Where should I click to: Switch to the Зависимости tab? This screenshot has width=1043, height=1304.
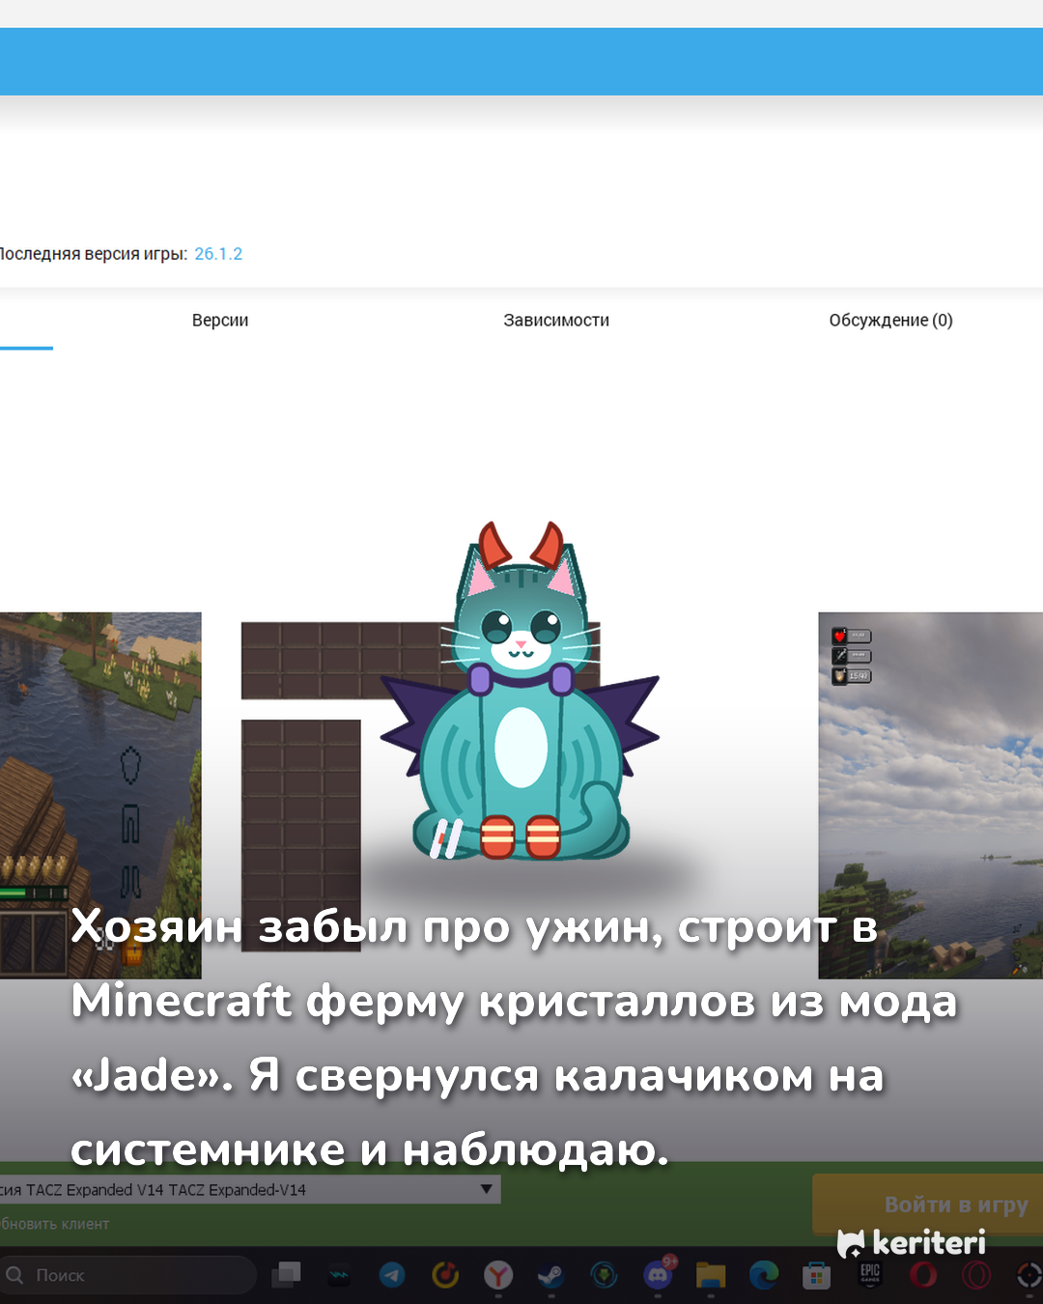point(556,320)
